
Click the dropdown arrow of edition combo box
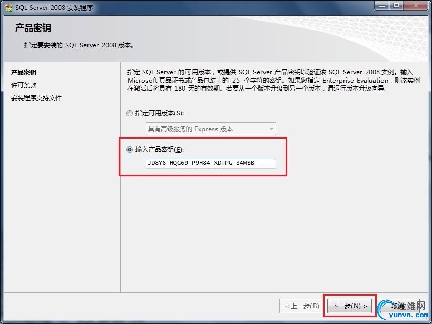271,129
